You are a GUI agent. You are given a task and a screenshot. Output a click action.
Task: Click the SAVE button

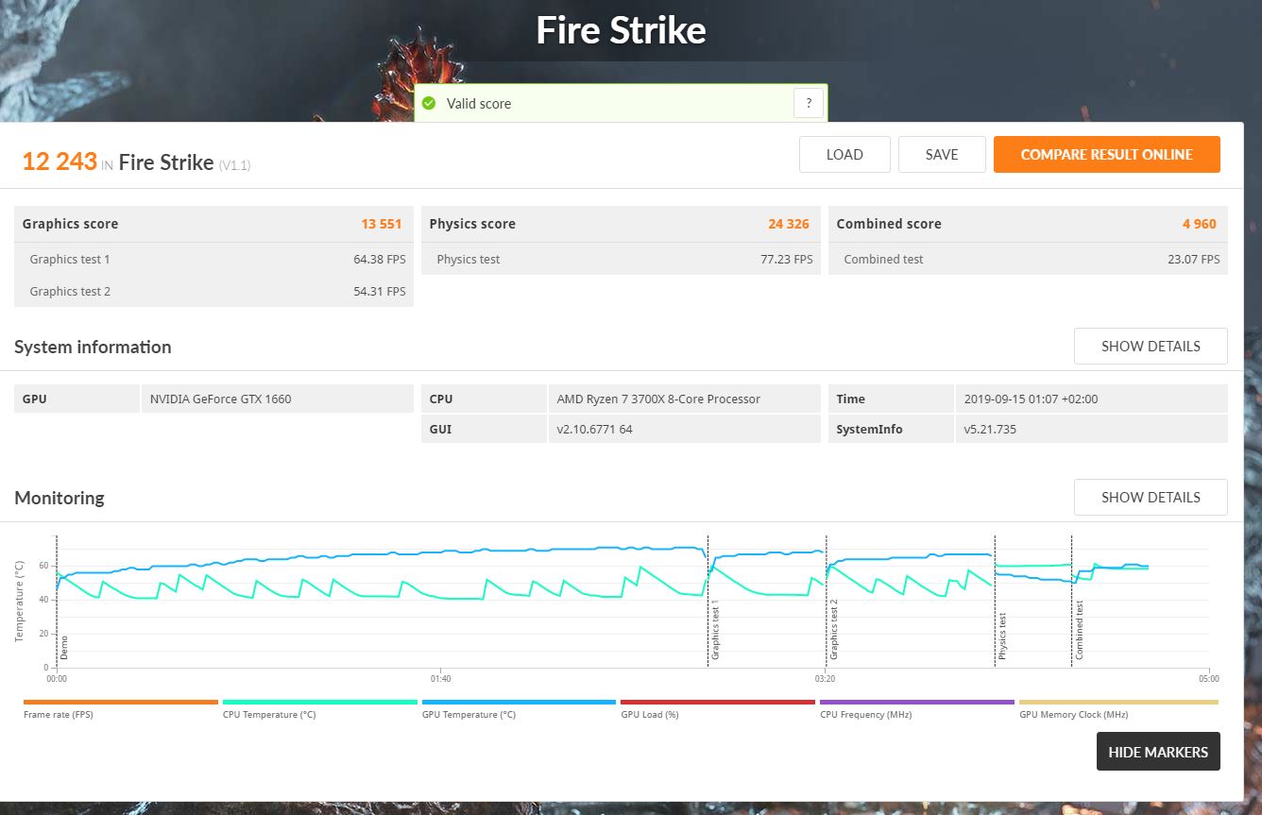pyautogui.click(x=942, y=155)
